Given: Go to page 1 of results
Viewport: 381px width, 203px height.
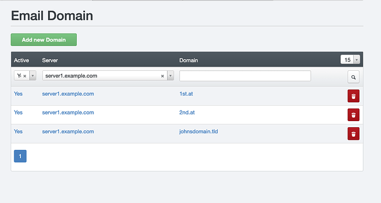Looking at the screenshot, I should pos(20,156).
